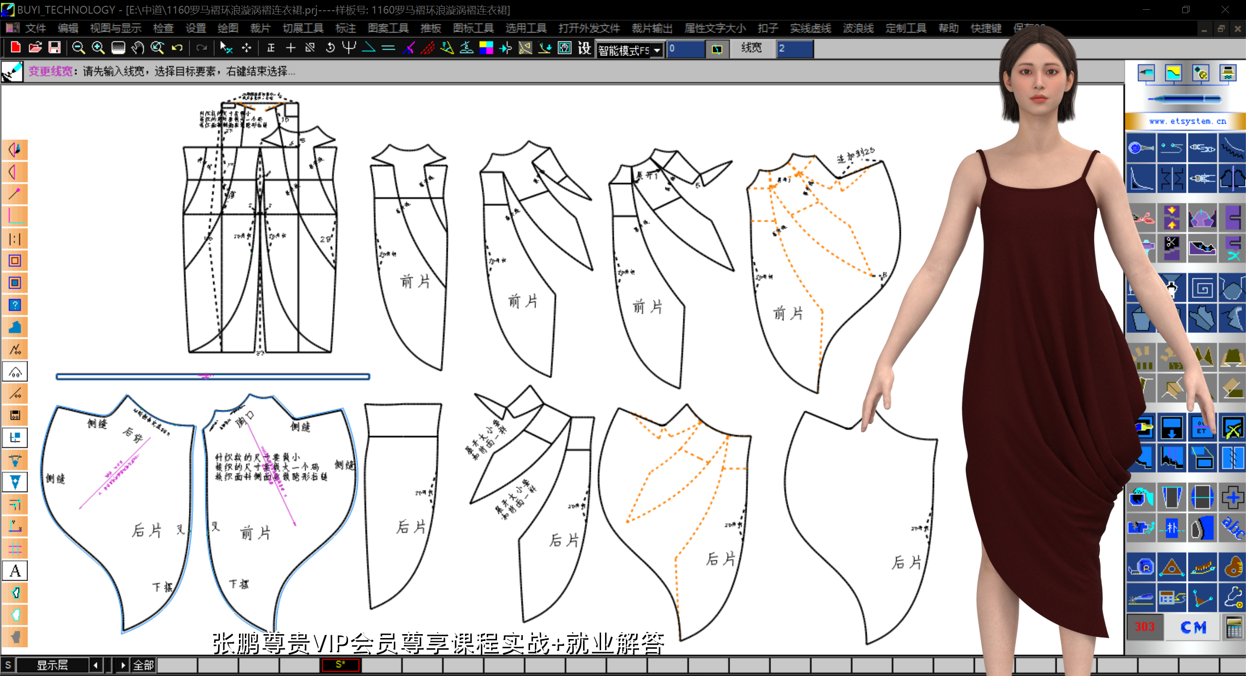Screen dimensions: 1246x676
Task: Select the text tool labeled A
Action: click(15, 570)
